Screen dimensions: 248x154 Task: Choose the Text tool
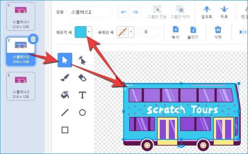point(82,95)
